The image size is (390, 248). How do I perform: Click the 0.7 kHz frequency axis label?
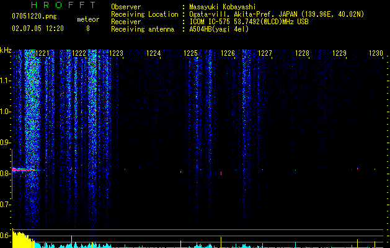click(5, 205)
